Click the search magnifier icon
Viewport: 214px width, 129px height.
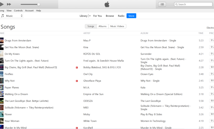pyautogui.click(x=176, y=4)
